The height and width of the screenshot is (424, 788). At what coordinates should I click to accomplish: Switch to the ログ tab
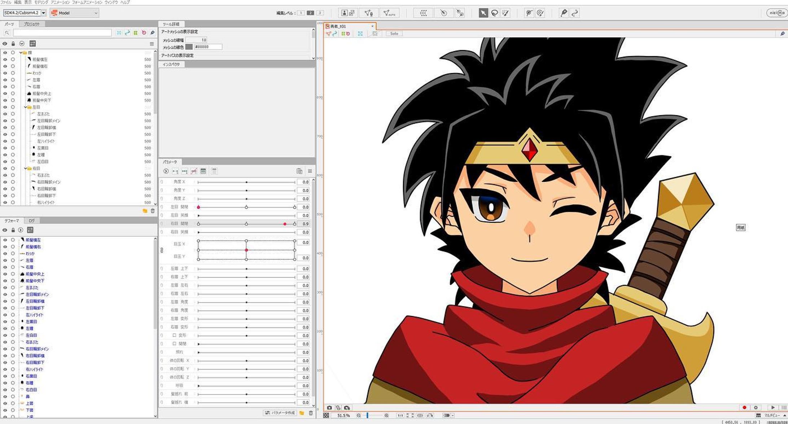point(32,220)
